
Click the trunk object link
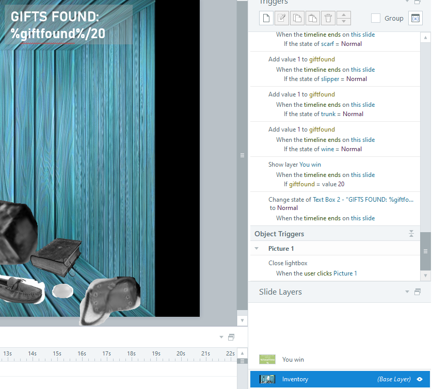coord(328,114)
